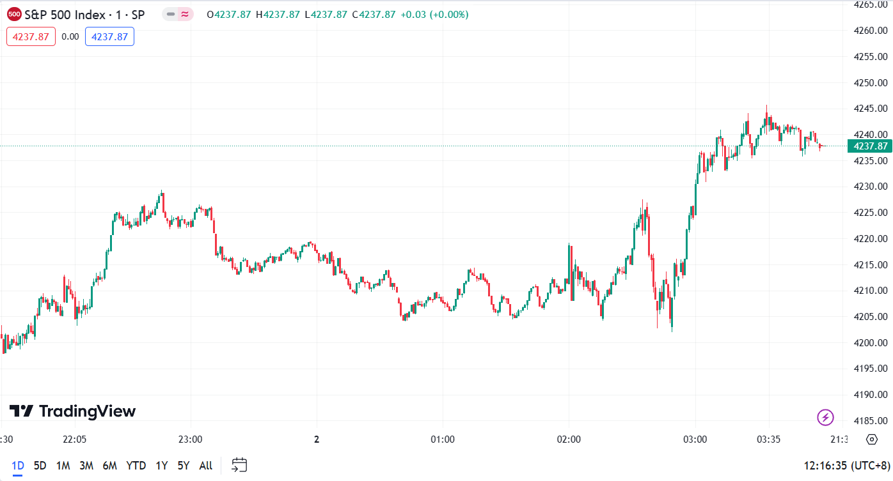Click the red S&P 500 symbol logo
This screenshot has width=893, height=481.
[14, 14]
